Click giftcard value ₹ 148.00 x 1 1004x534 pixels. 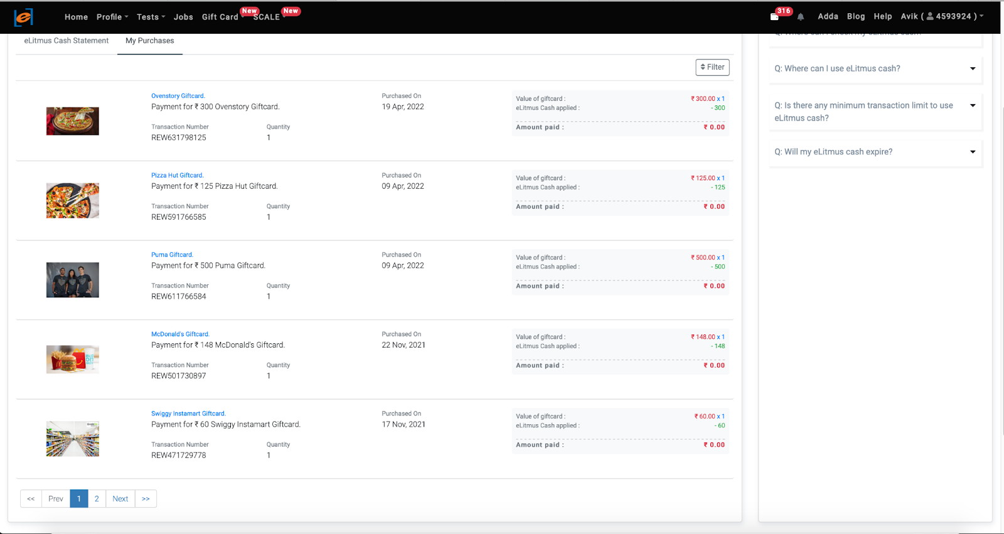click(708, 337)
